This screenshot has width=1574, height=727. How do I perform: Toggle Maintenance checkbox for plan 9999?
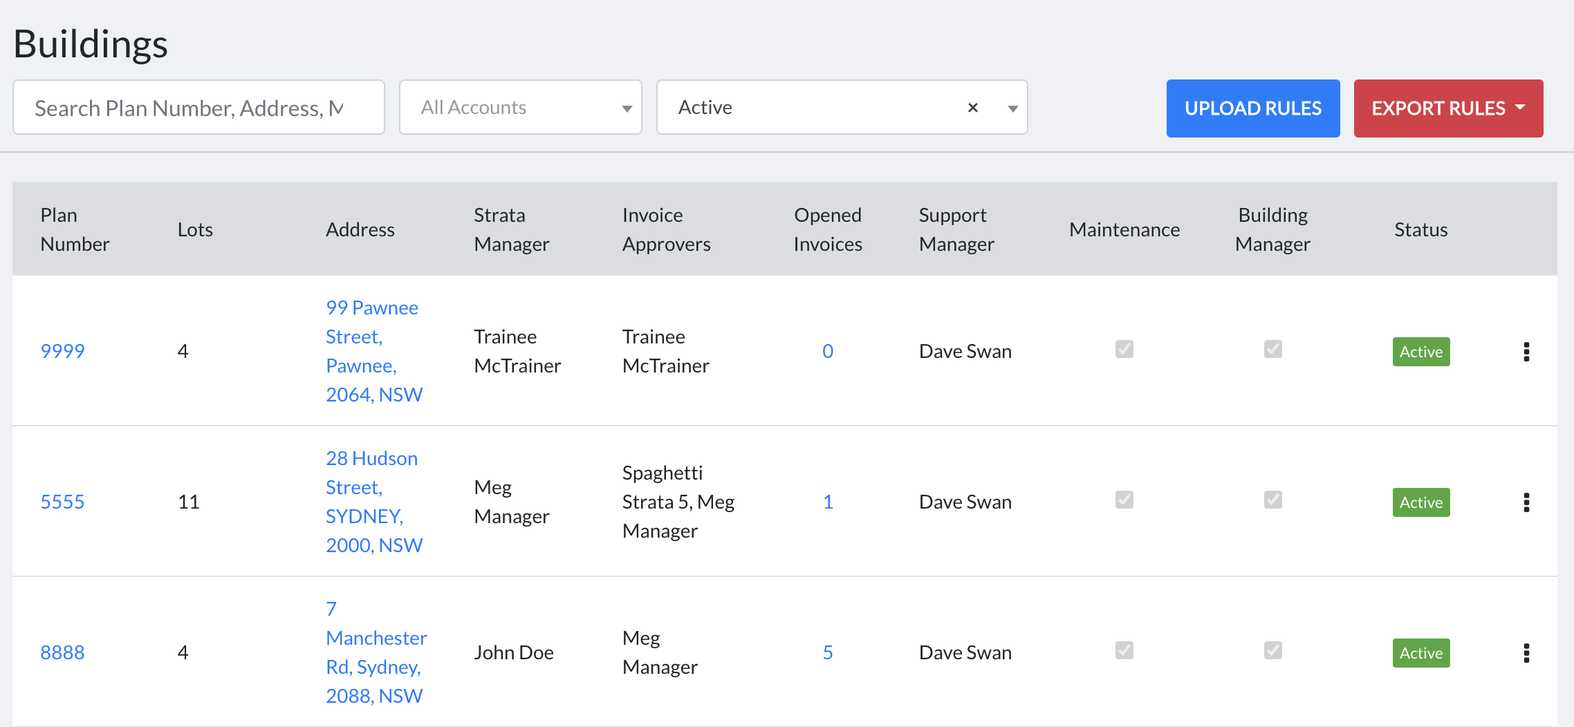pos(1124,349)
